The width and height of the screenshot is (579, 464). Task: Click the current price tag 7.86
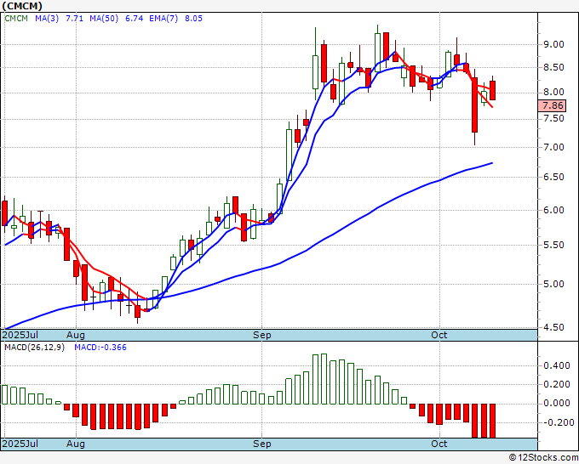[x=552, y=105]
